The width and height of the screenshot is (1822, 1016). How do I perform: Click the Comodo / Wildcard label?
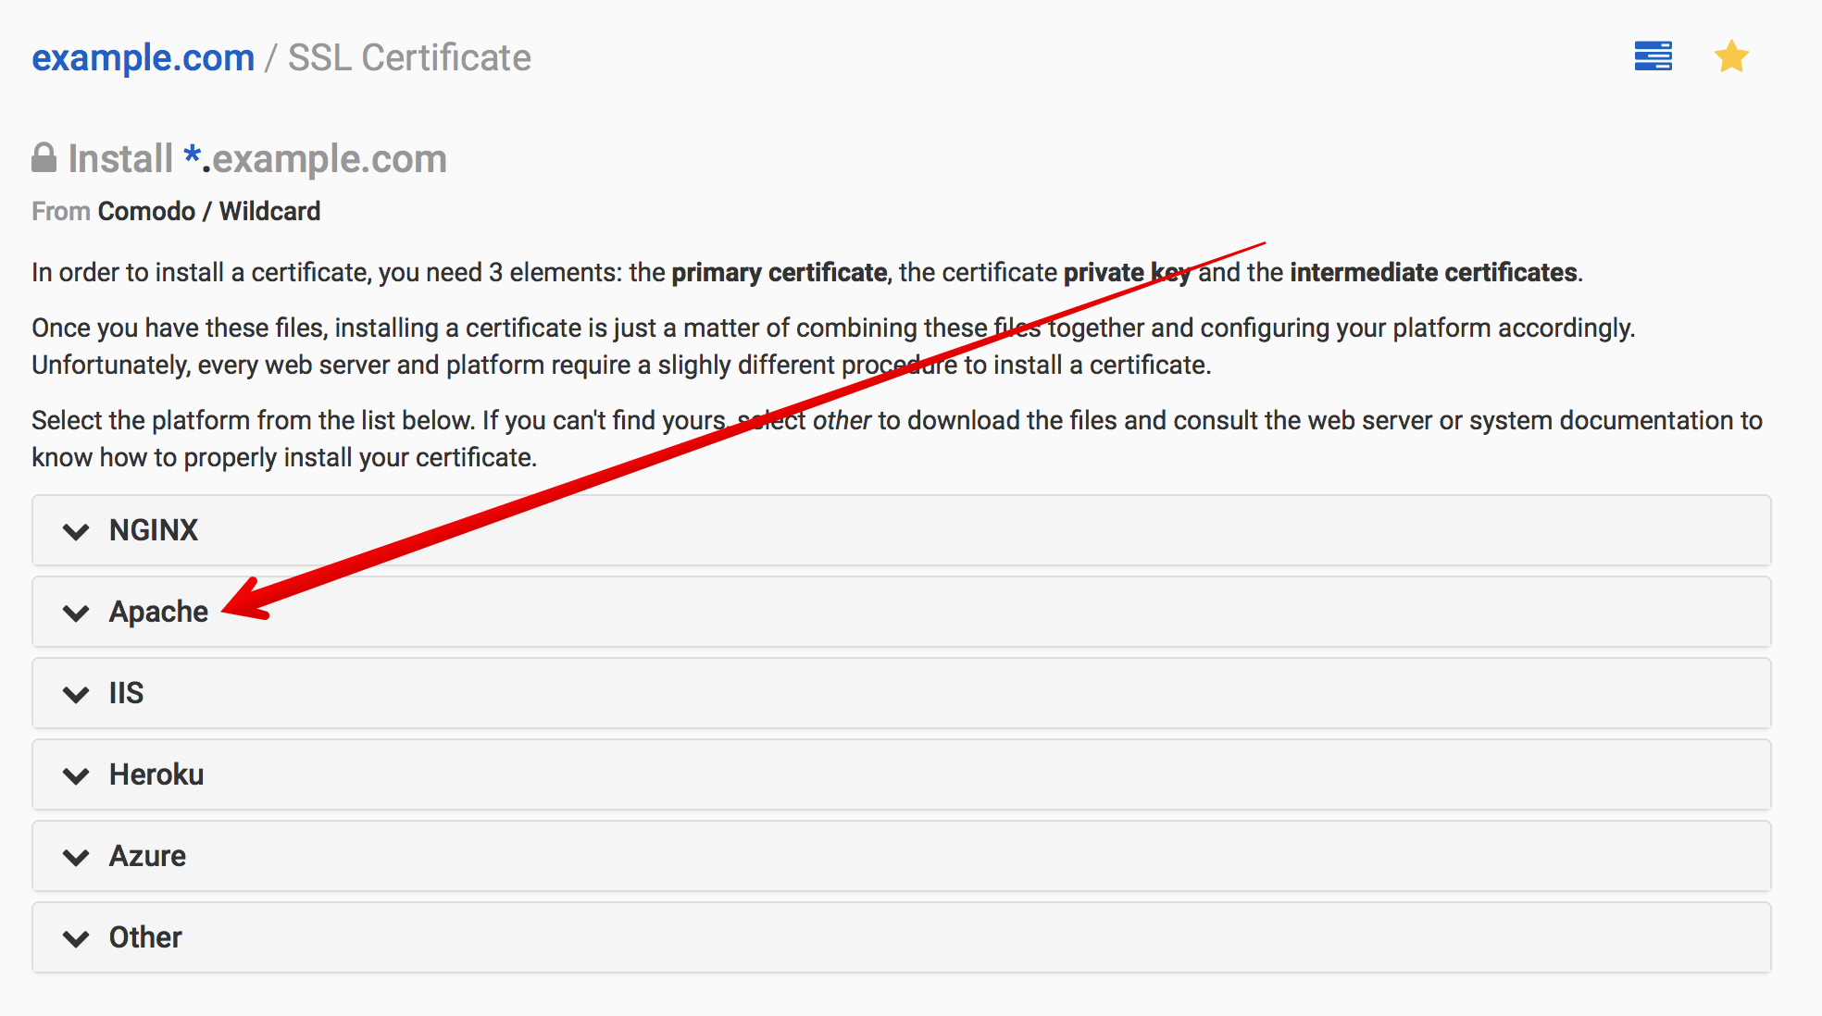(209, 211)
